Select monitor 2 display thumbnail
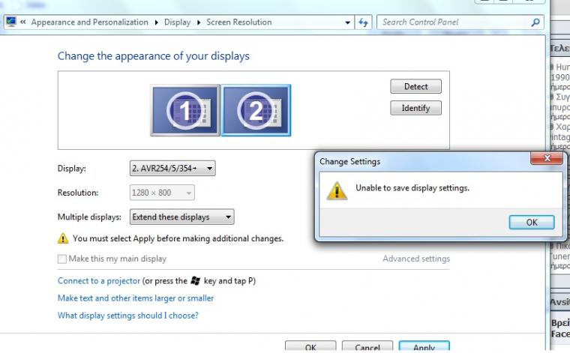Image resolution: width=570 pixels, height=353 pixels. coord(256,110)
